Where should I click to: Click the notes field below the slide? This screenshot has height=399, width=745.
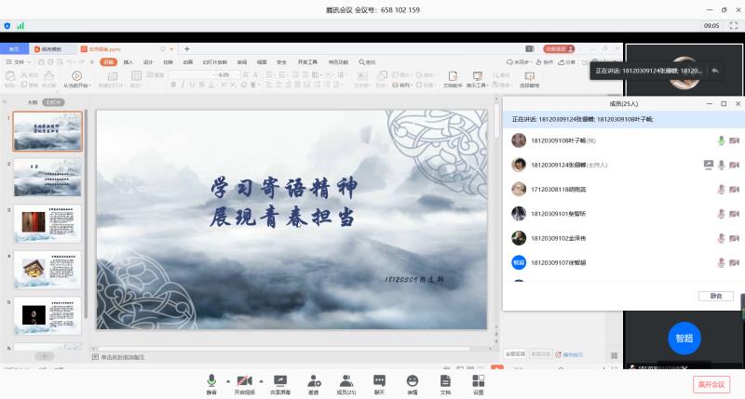pos(279,357)
